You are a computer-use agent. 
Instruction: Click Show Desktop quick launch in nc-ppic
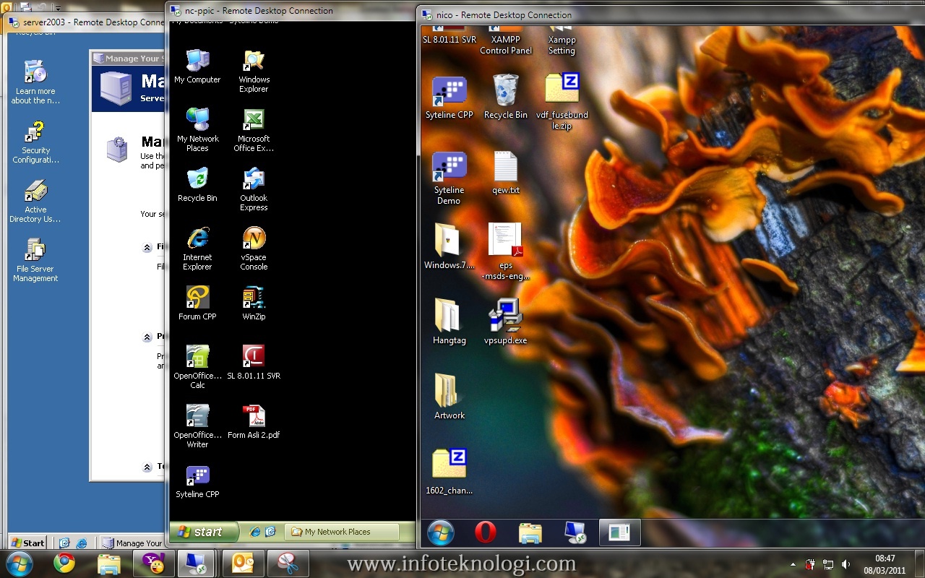tap(270, 532)
